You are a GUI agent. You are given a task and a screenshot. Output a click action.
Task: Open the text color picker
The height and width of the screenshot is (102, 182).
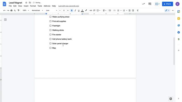tap(82, 10)
